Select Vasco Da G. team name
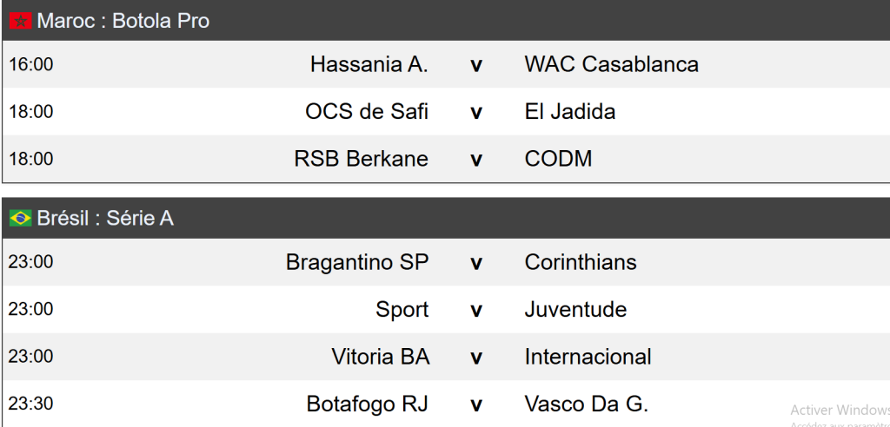Image resolution: width=890 pixels, height=427 pixels. [x=587, y=404]
